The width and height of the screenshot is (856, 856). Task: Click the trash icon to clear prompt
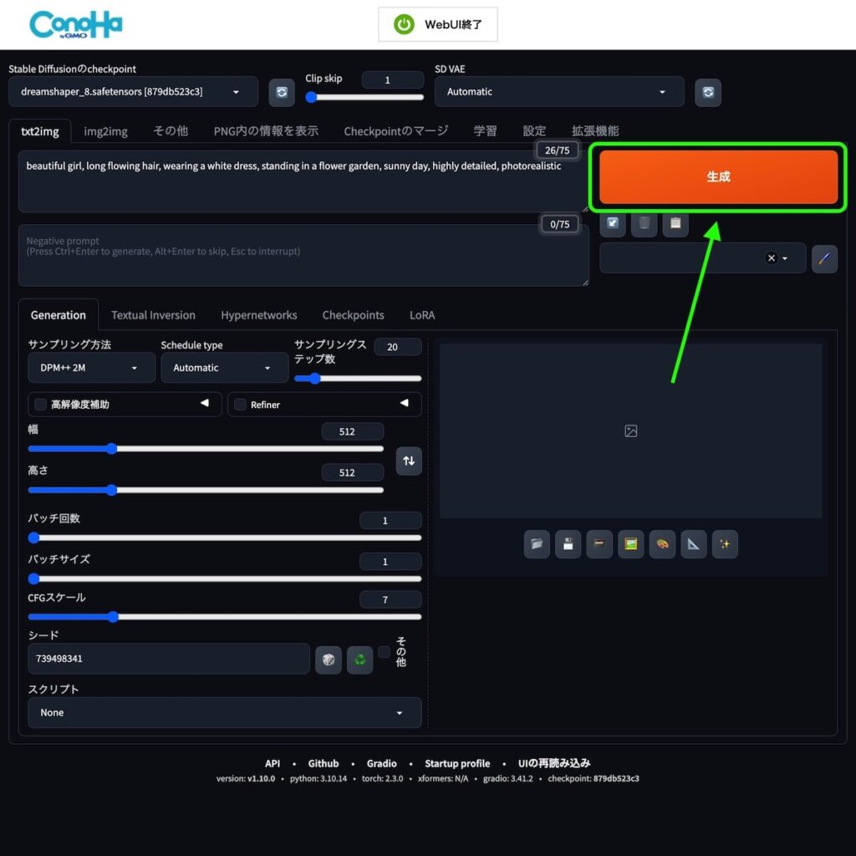(x=644, y=223)
